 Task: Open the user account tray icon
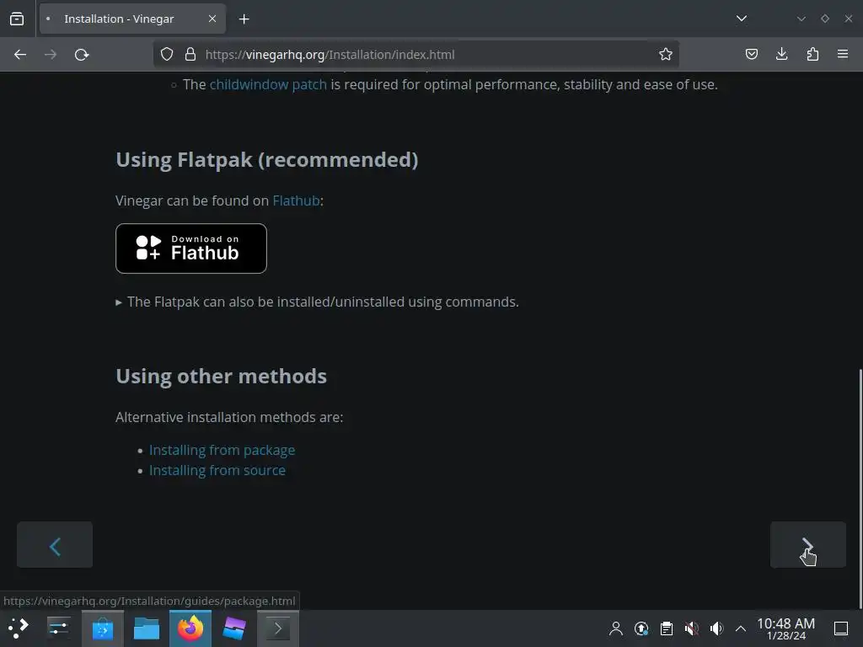[616, 628]
